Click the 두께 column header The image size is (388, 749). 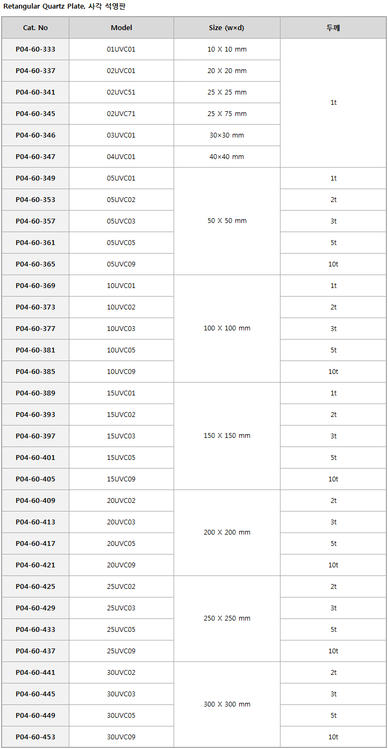point(333,27)
